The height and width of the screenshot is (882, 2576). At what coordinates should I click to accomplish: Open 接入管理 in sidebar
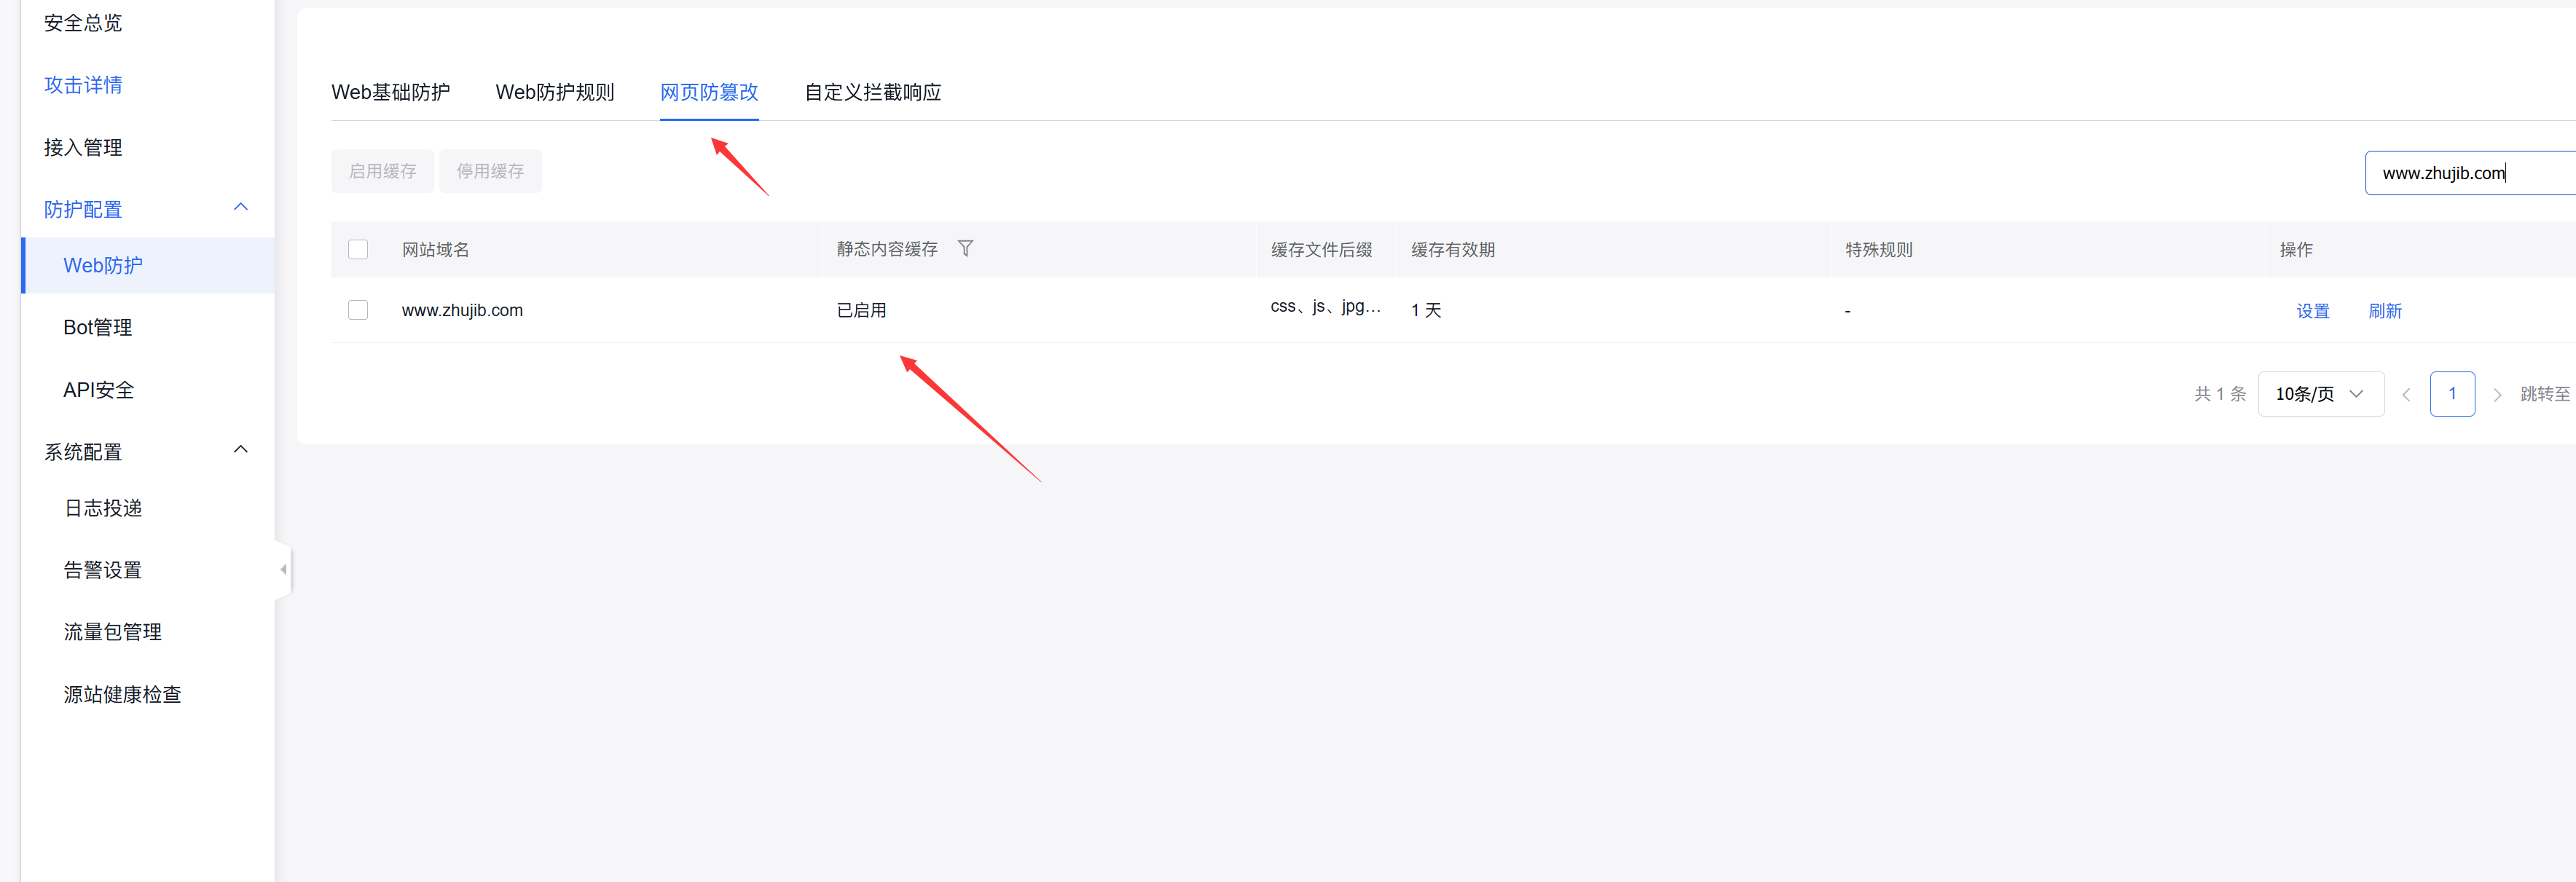(83, 147)
